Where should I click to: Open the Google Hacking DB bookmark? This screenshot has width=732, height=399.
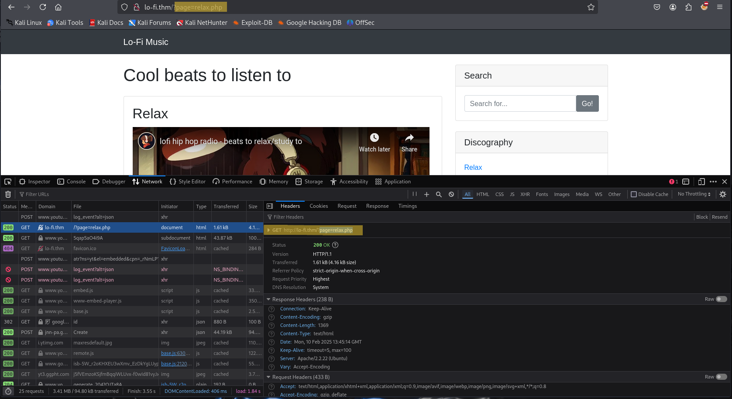click(x=309, y=23)
